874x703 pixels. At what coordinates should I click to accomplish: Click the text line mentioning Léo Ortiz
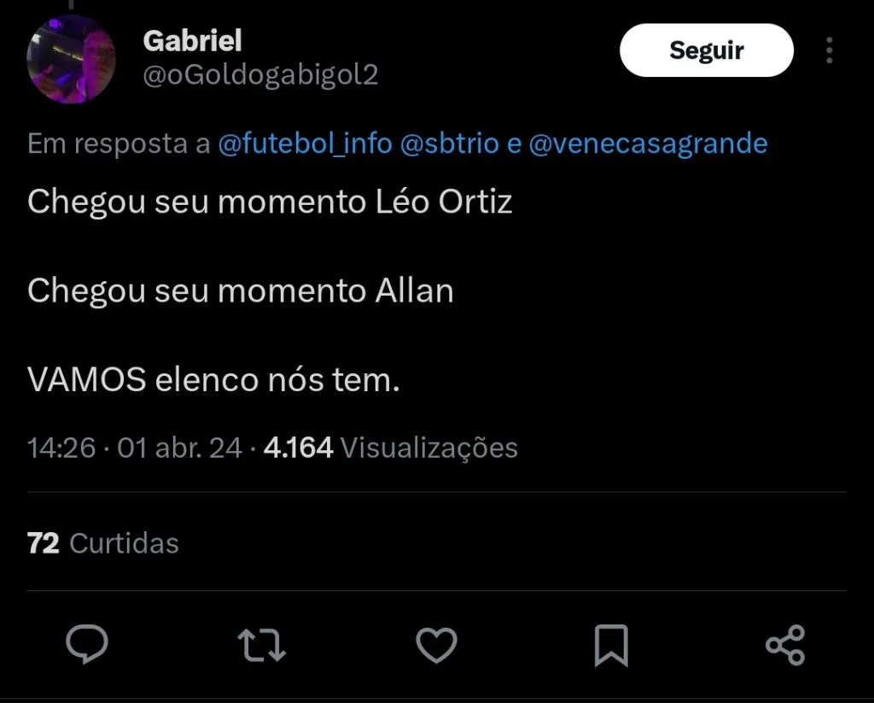[270, 202]
